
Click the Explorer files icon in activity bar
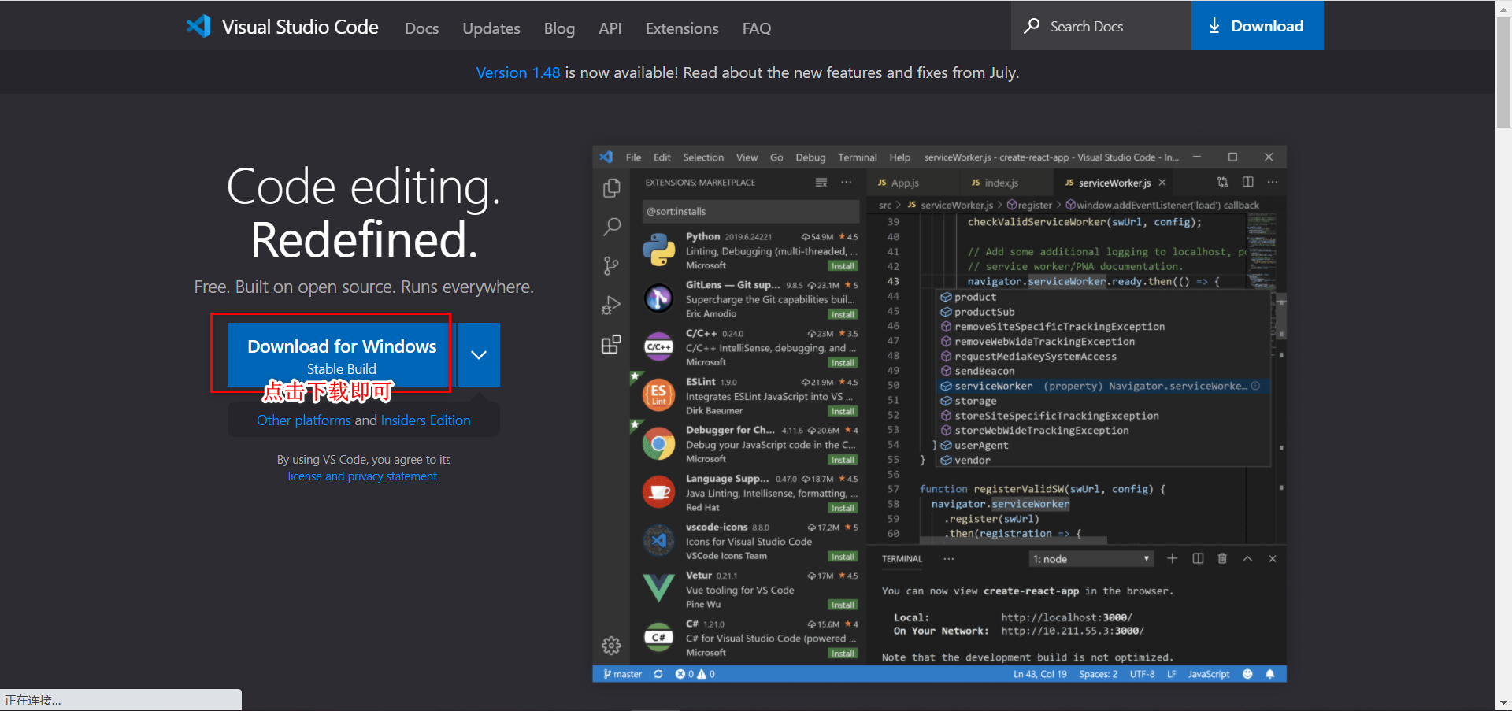click(611, 188)
